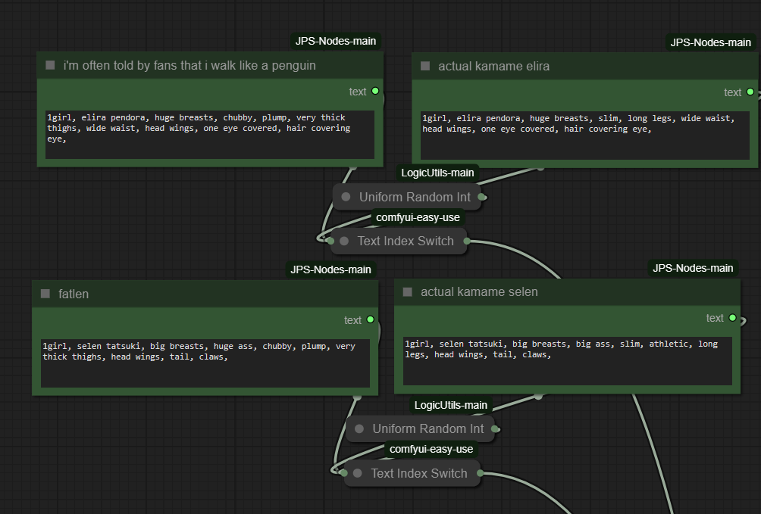Click the green text output port on 'fatlen'
761x514 pixels.
[x=371, y=319]
